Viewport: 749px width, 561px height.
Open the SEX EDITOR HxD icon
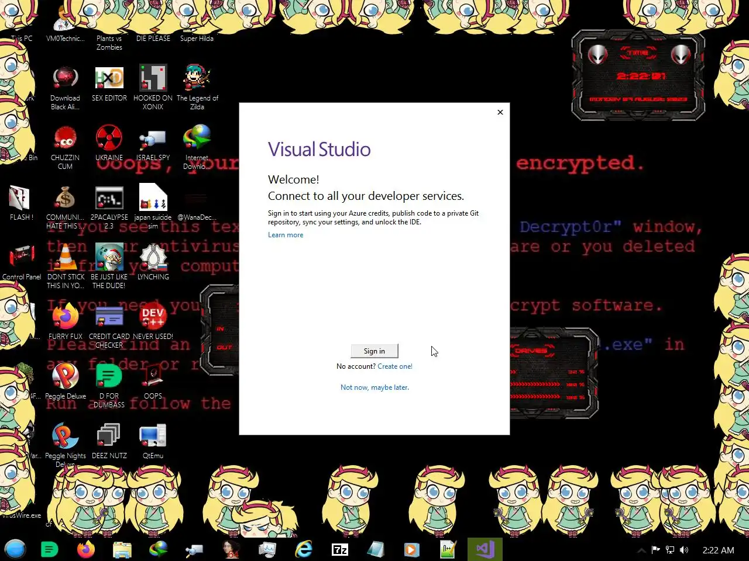[x=109, y=85]
